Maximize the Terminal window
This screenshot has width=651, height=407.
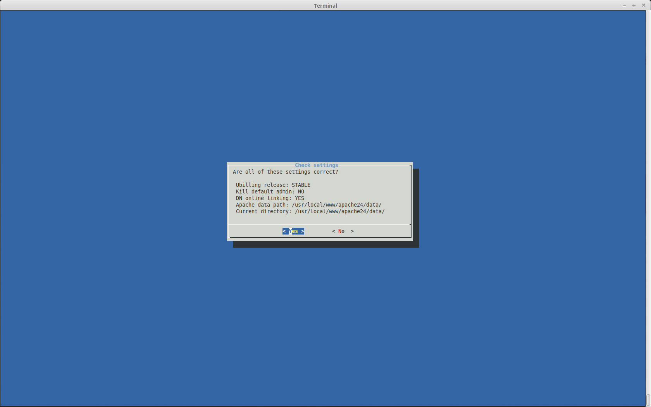point(634,5)
